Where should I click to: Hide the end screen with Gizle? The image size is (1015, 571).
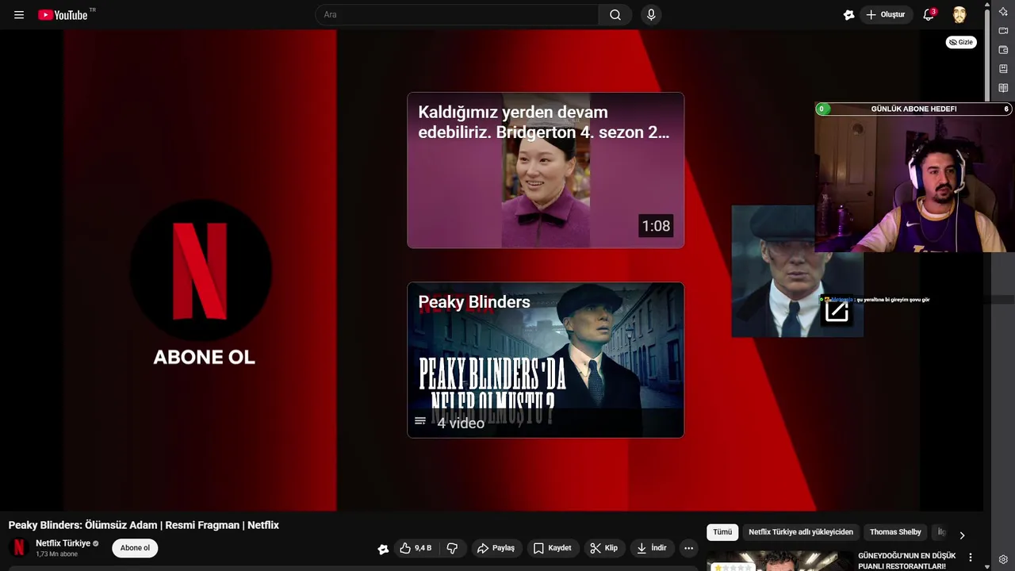[961, 42]
